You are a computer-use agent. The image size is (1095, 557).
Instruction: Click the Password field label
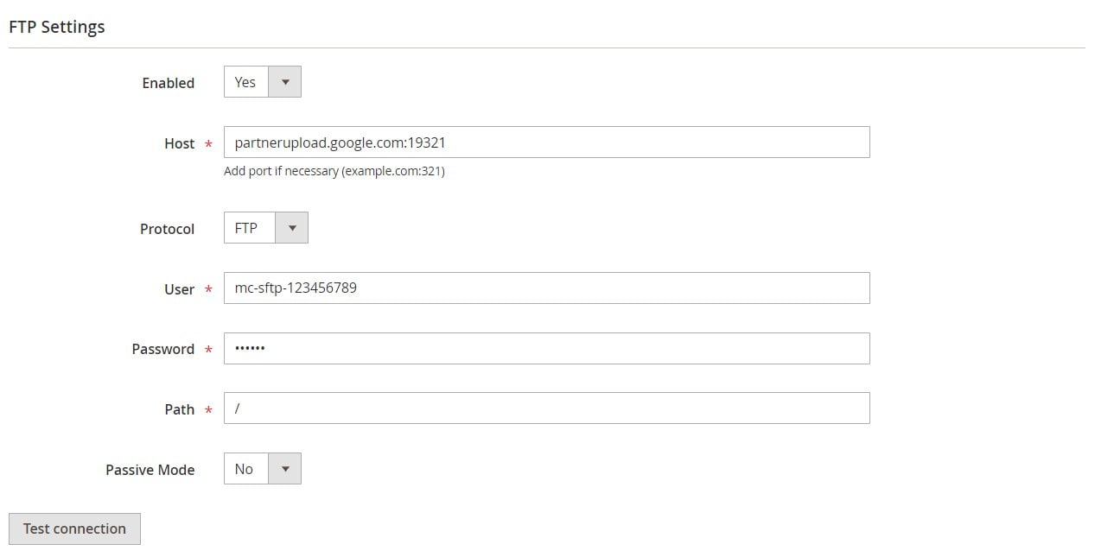coord(163,349)
